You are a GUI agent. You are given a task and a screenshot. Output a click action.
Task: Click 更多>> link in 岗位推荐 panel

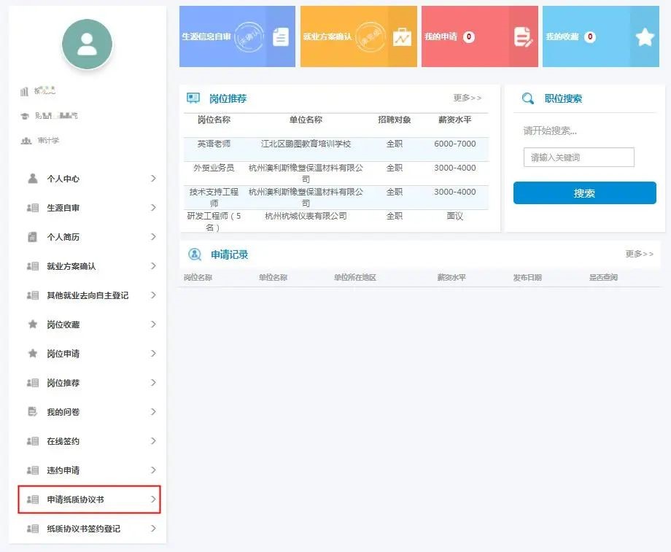(467, 98)
